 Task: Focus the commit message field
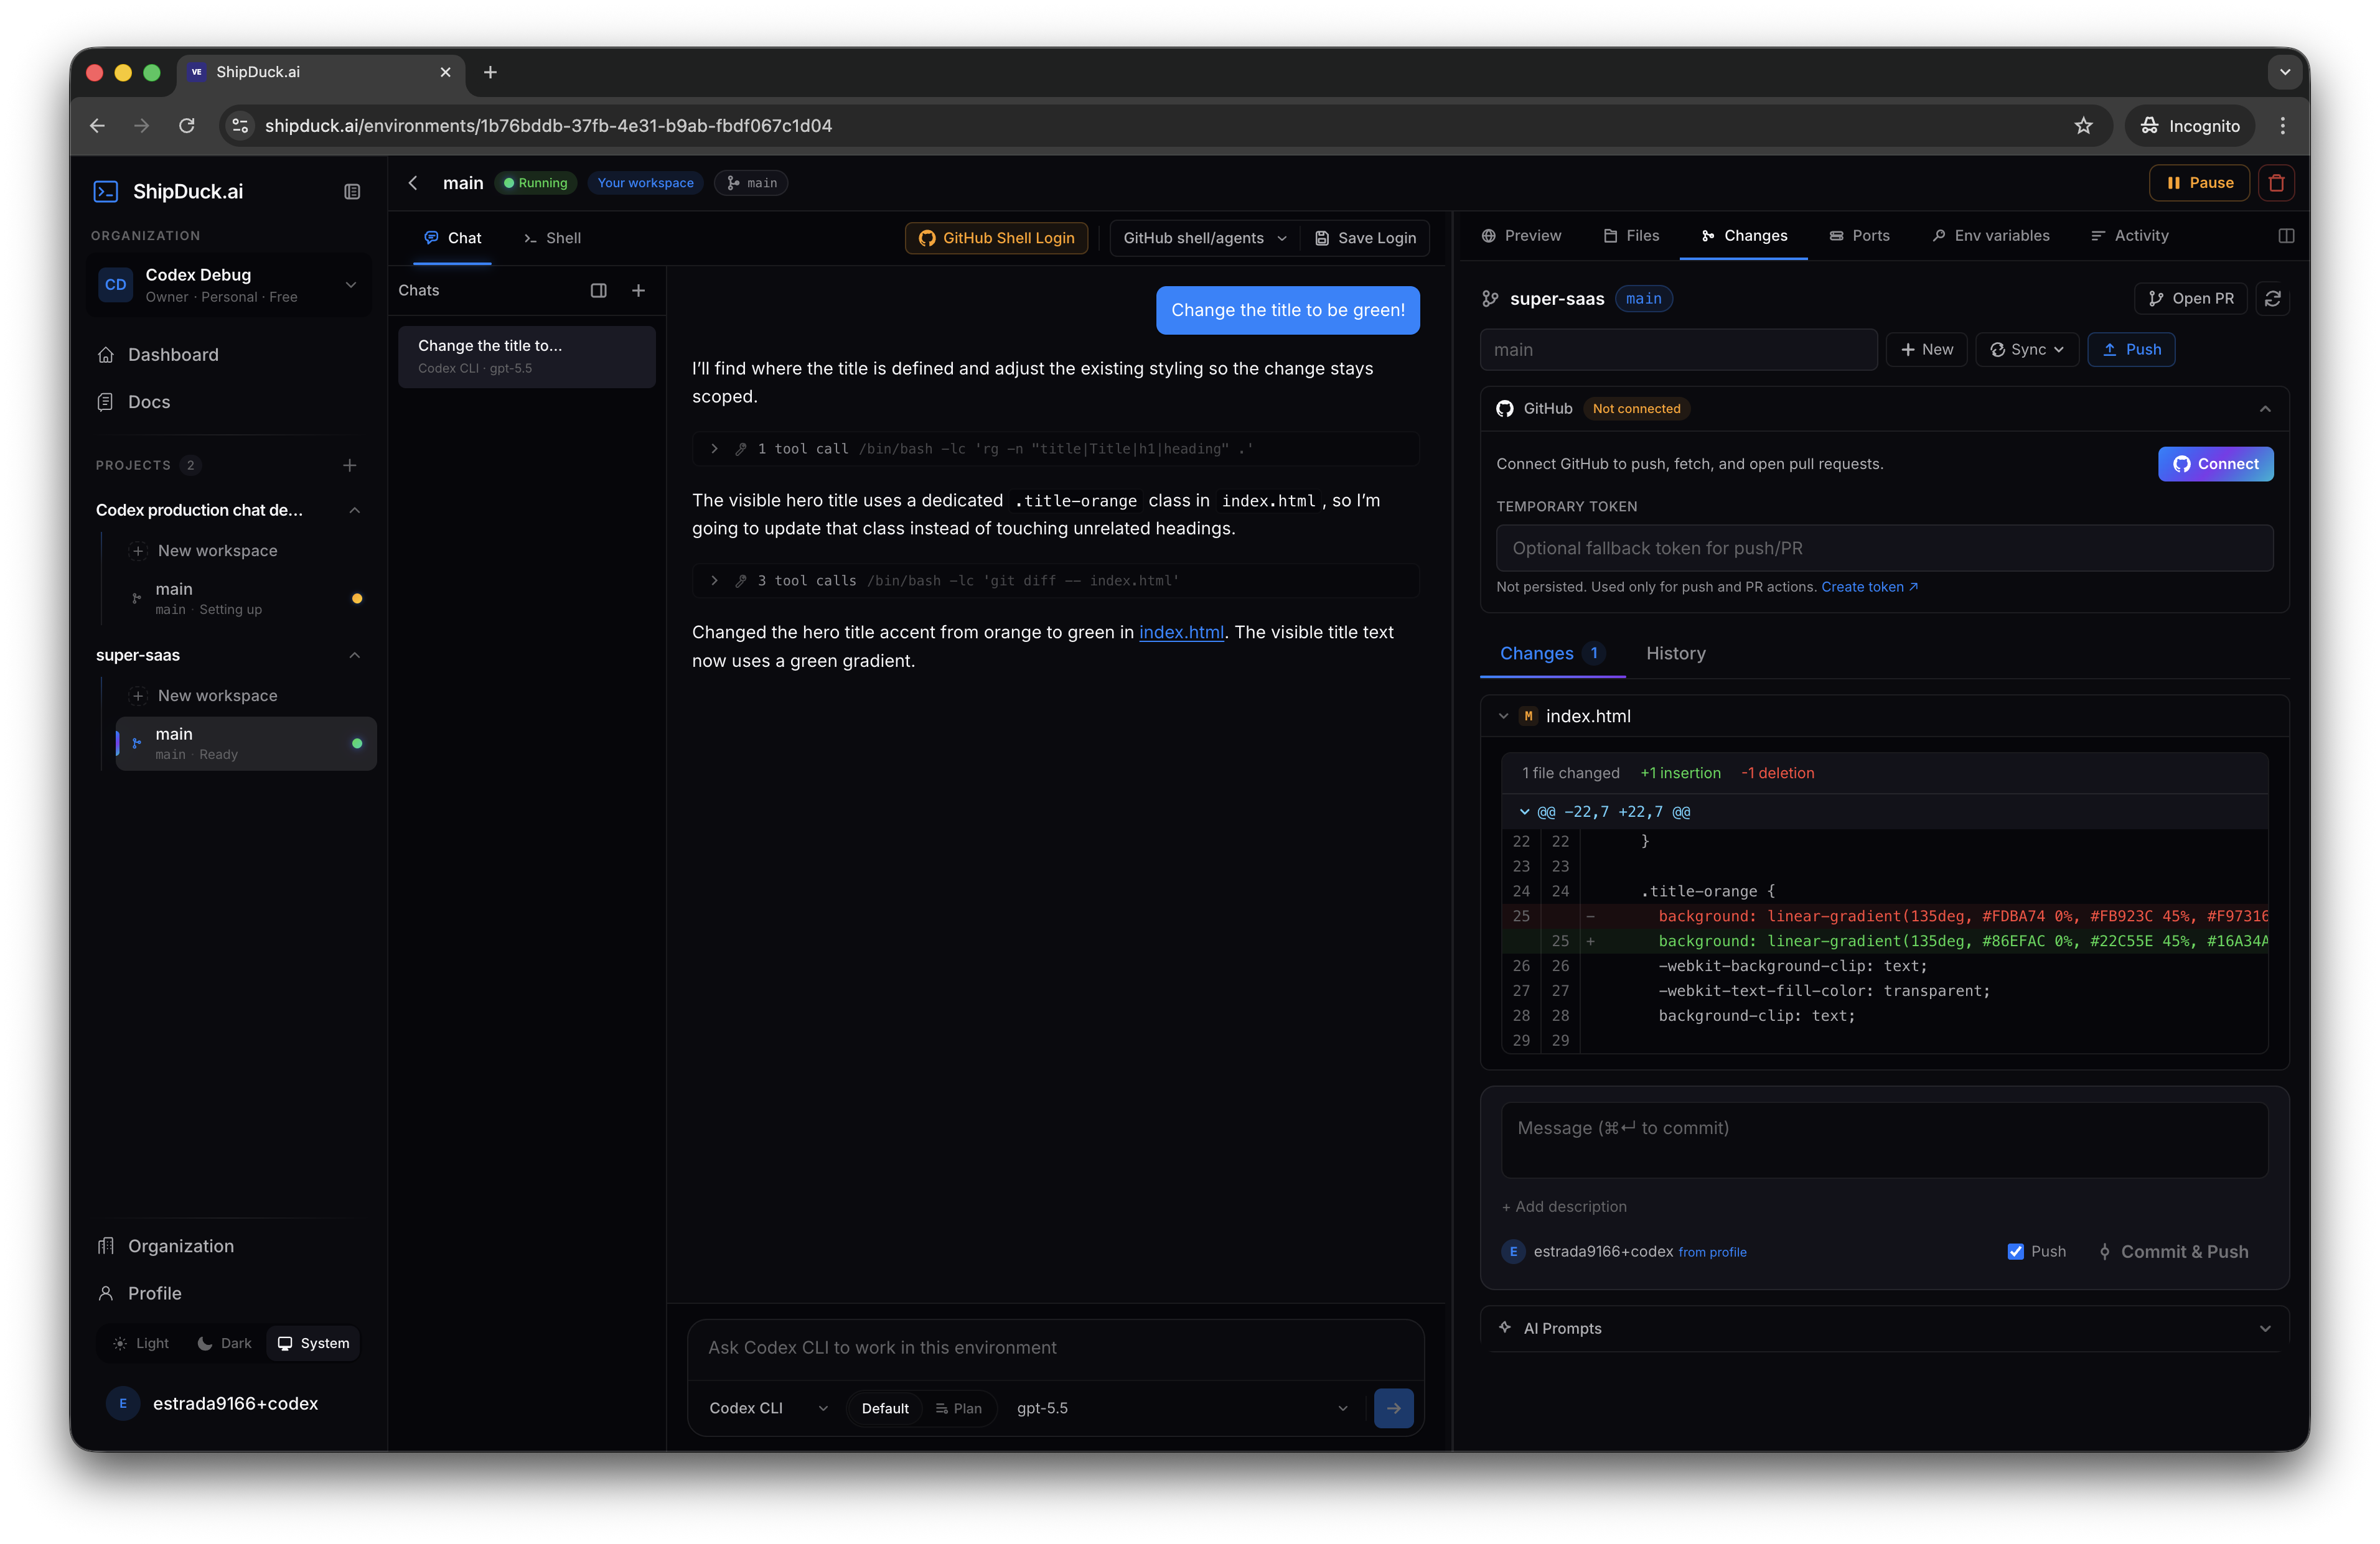pyautogui.click(x=1884, y=1140)
